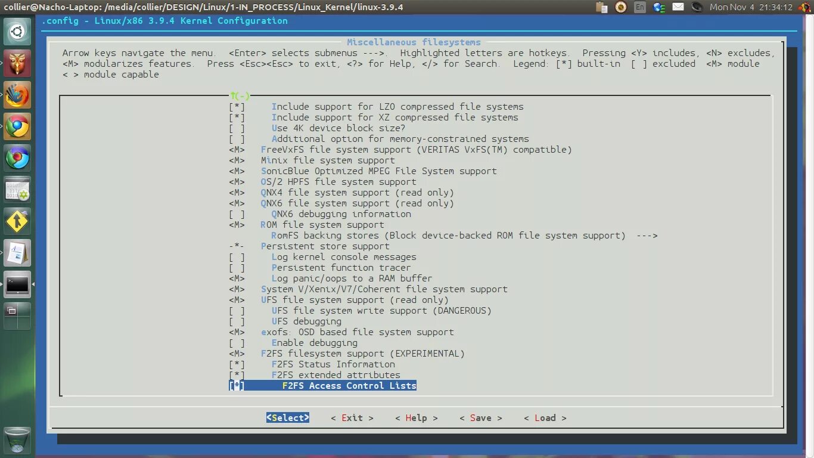Choose the < Exit > button
814x458 pixels.
352,418
